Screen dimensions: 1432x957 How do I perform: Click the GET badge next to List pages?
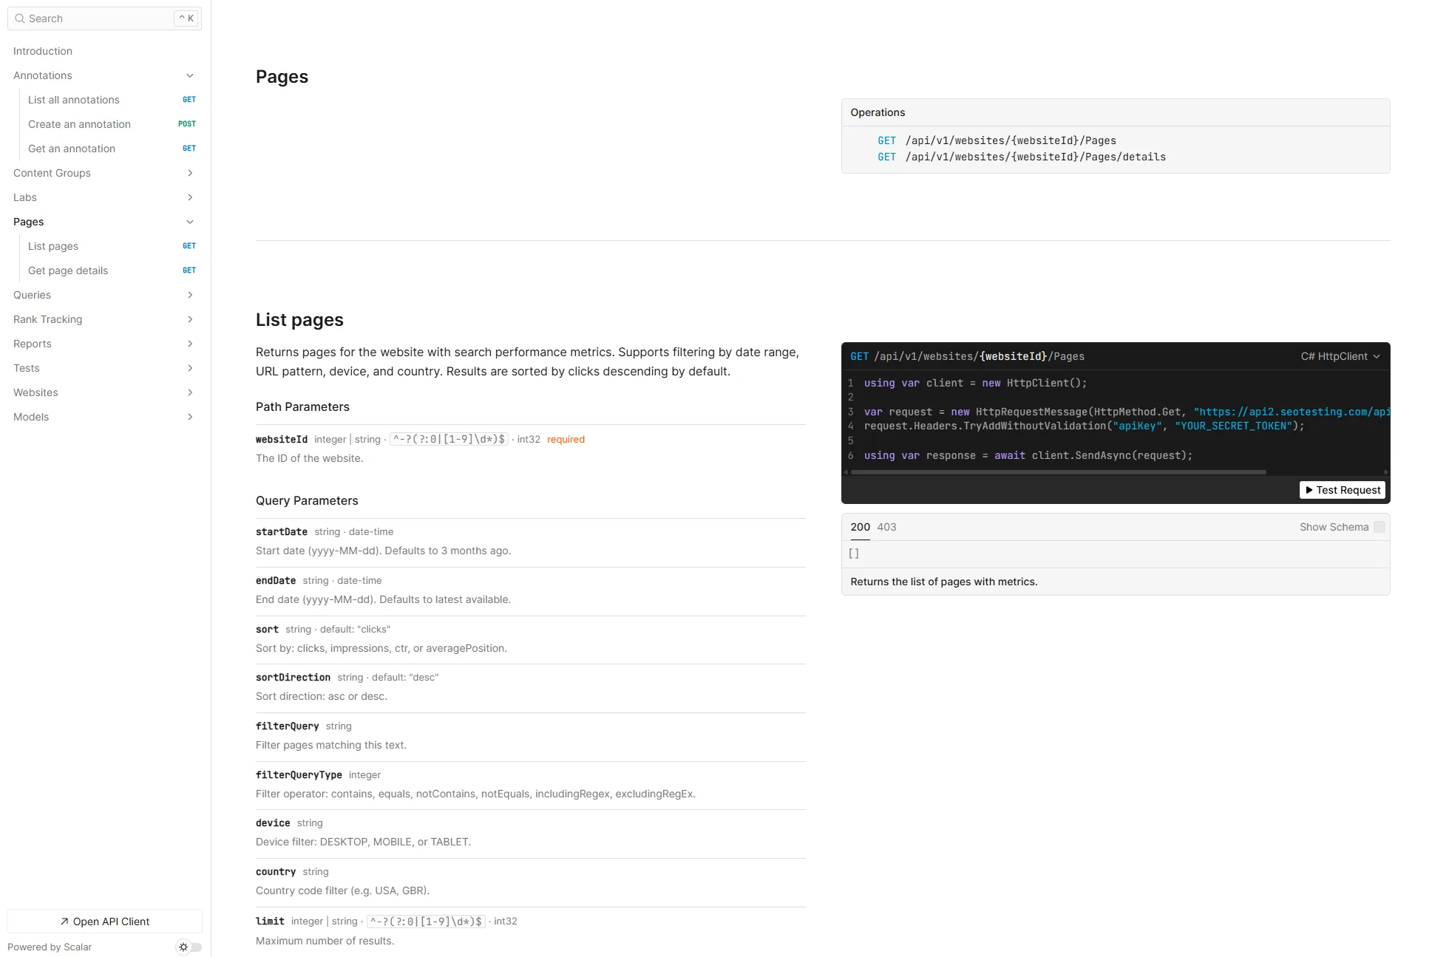pos(189,246)
